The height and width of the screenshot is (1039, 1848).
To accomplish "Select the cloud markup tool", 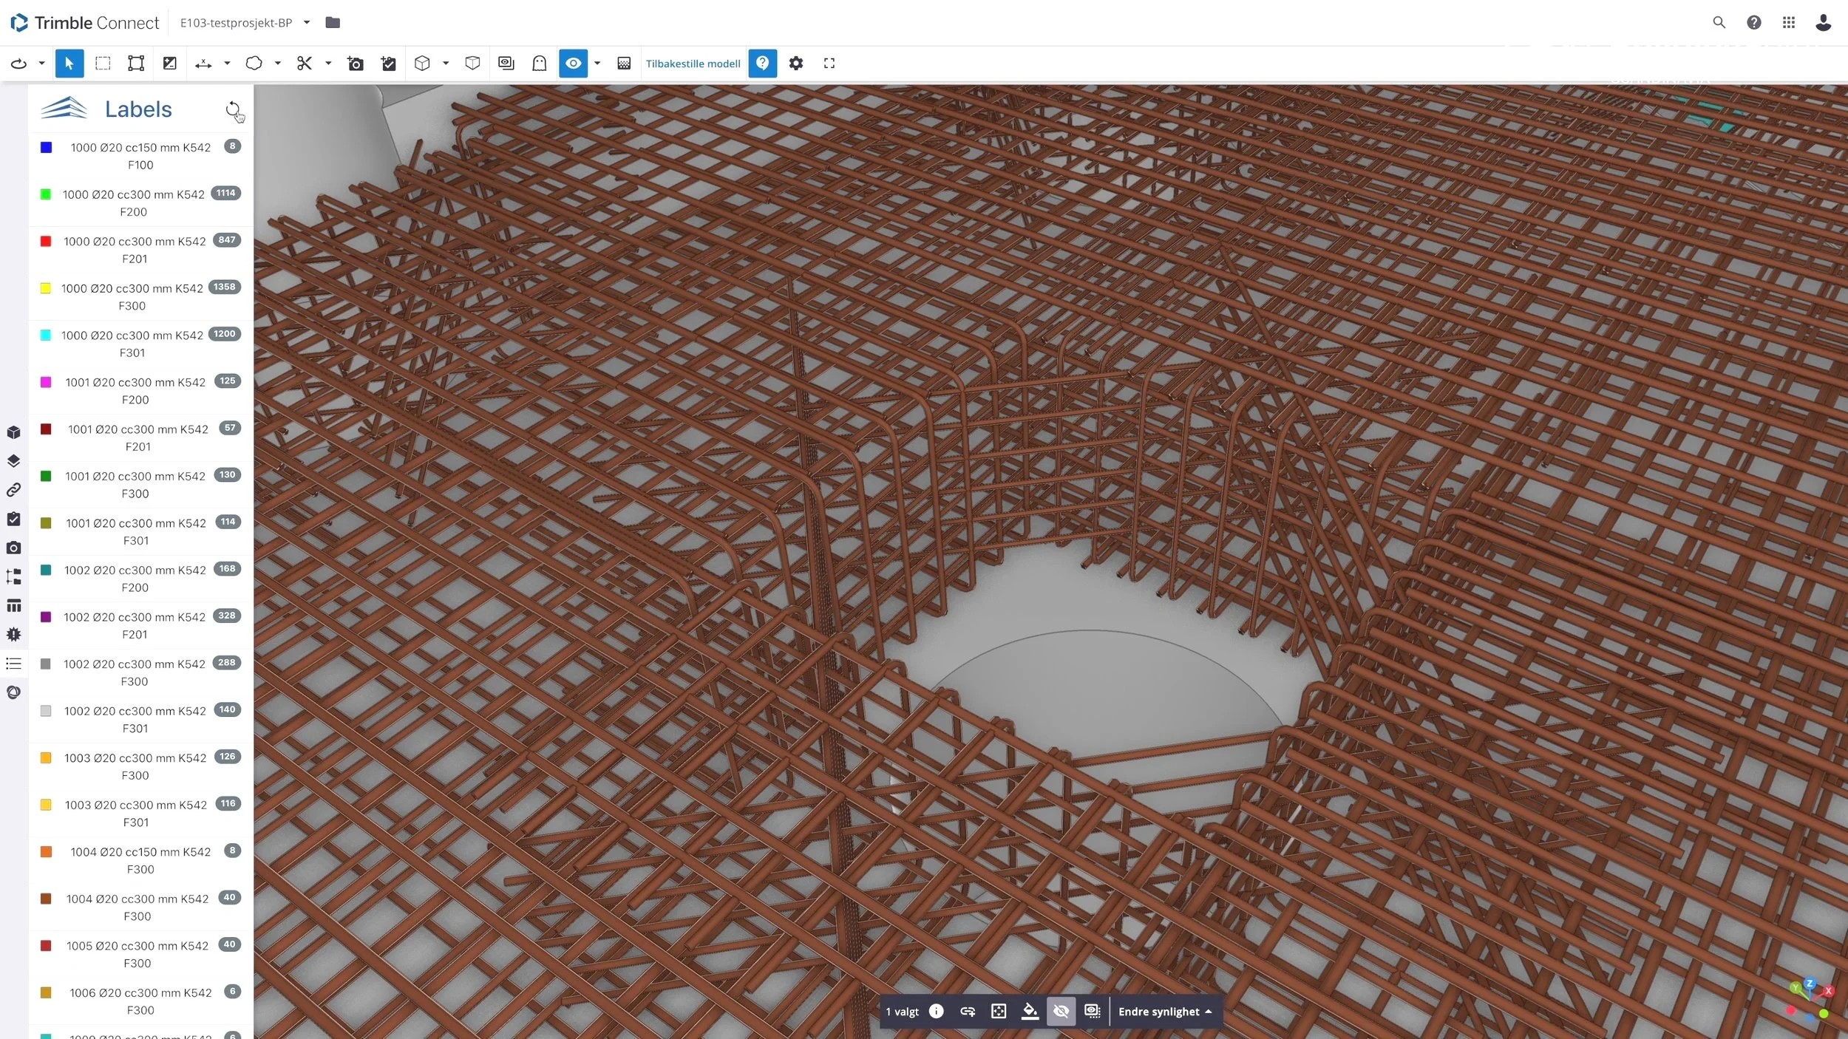I will pyautogui.click(x=254, y=64).
